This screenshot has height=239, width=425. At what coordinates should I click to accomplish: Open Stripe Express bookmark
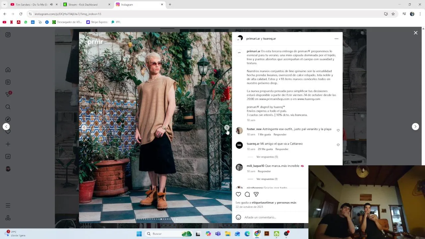click(x=97, y=22)
